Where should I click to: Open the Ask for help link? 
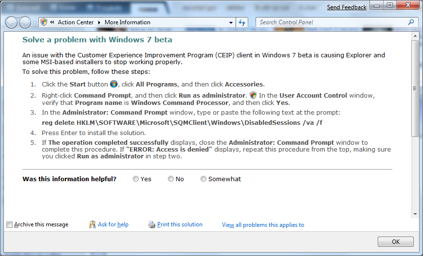coord(113,224)
